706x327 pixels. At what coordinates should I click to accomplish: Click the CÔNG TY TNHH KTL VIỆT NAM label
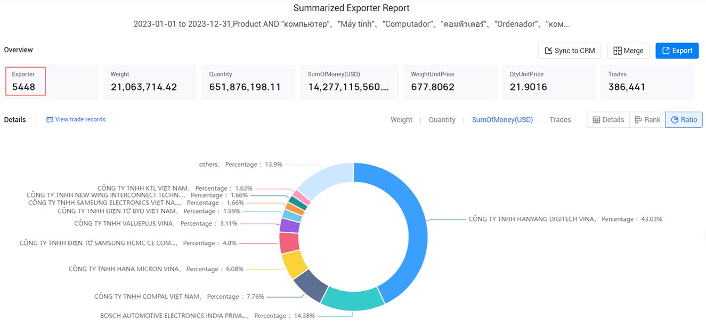coord(175,188)
